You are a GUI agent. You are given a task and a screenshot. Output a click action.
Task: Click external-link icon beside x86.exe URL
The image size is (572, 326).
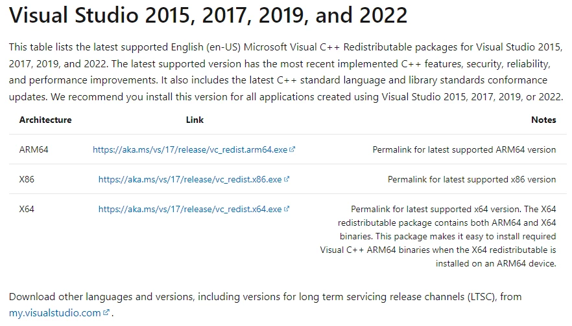pyautogui.click(x=287, y=179)
